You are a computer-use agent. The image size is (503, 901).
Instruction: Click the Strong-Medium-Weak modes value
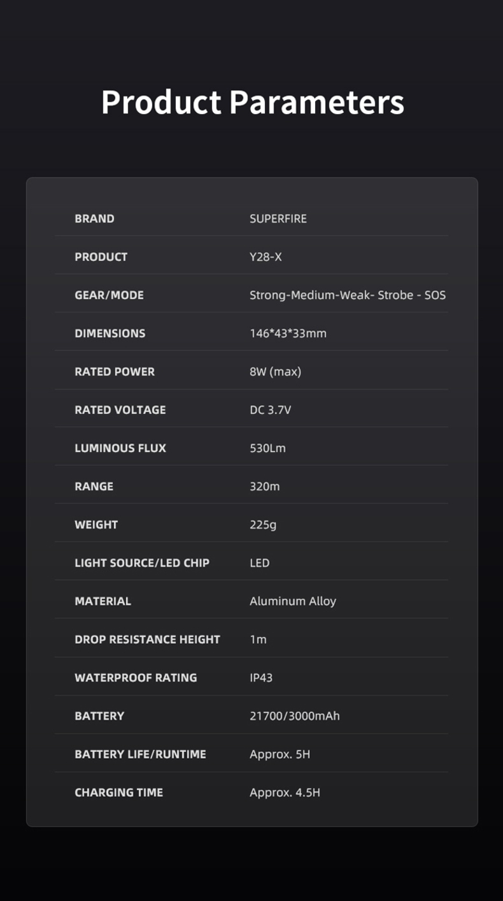click(347, 295)
